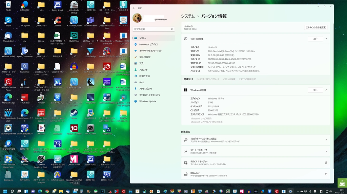Screen dimensions: 347x194
Task: Copy device specifications with コピー button
Action: click(x=315, y=39)
